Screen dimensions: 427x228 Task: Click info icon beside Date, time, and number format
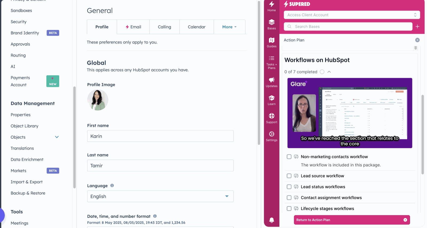(x=155, y=216)
